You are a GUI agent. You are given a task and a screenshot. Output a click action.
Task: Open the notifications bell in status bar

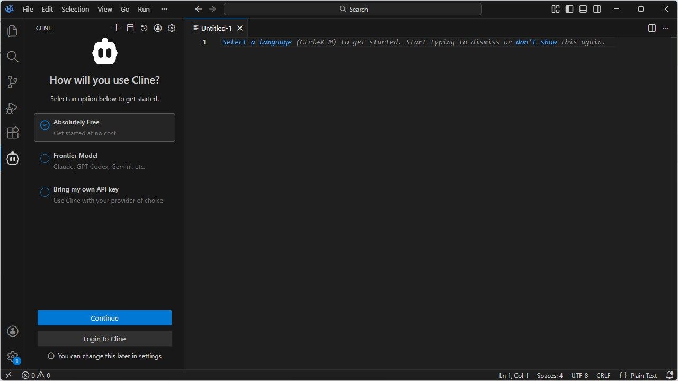[x=669, y=375]
